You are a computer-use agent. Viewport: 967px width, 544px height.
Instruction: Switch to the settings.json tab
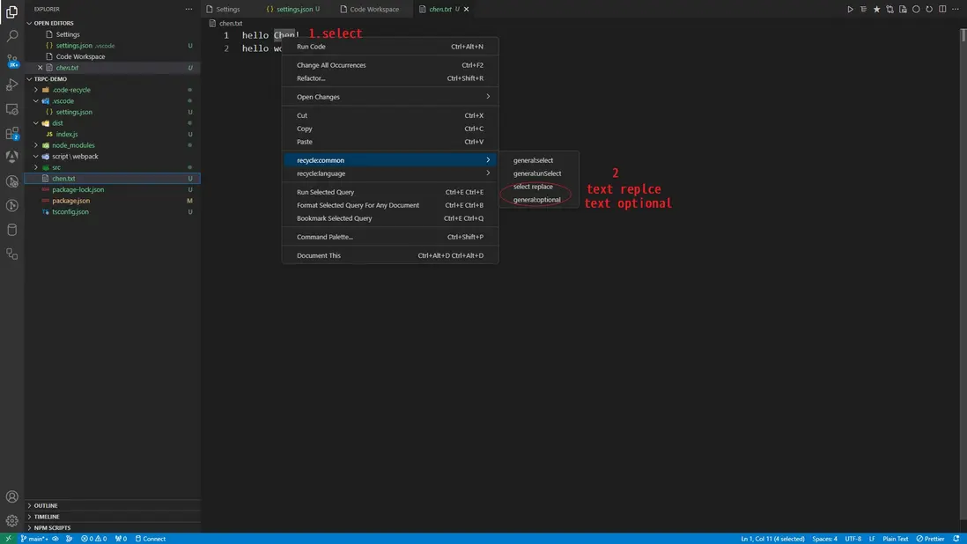[295, 9]
